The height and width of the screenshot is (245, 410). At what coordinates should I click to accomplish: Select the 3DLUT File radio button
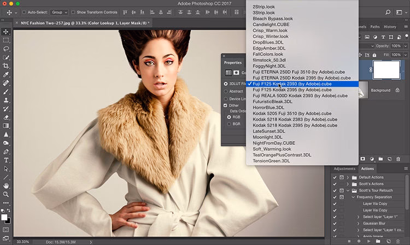pos(226,84)
